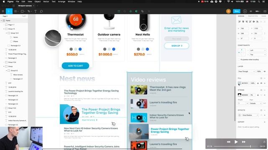Toggle Fix position when scrolling checkbox
Viewport: 268px width, 150px height.
[239, 60]
